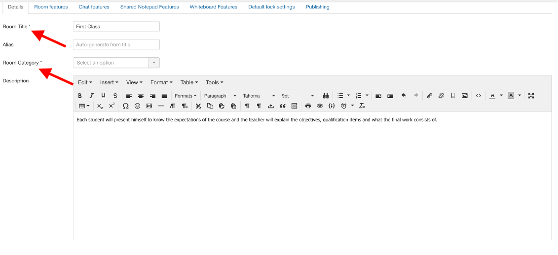The width and height of the screenshot is (558, 255).
Task: Clear formatting of the selection
Action: (x=362, y=106)
